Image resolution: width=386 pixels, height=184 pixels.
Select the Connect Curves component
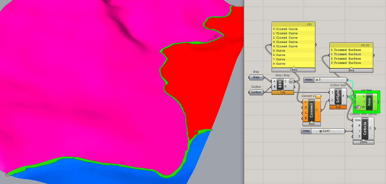coord(311,110)
